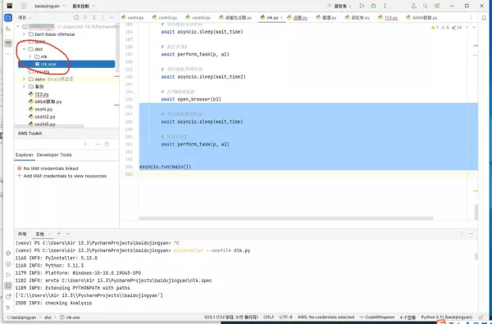Open the version control dropdown
The width and height of the screenshot is (492, 324).
(84, 6)
